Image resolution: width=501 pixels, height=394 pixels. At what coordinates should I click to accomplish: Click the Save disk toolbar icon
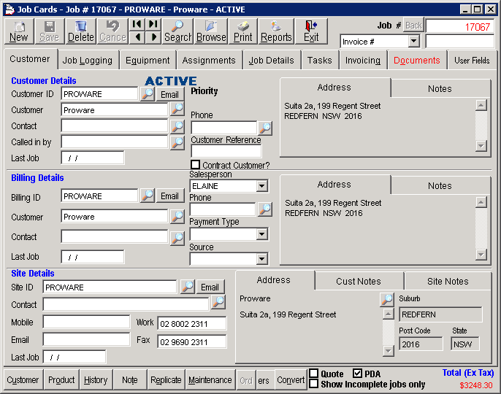pyautogui.click(x=50, y=31)
